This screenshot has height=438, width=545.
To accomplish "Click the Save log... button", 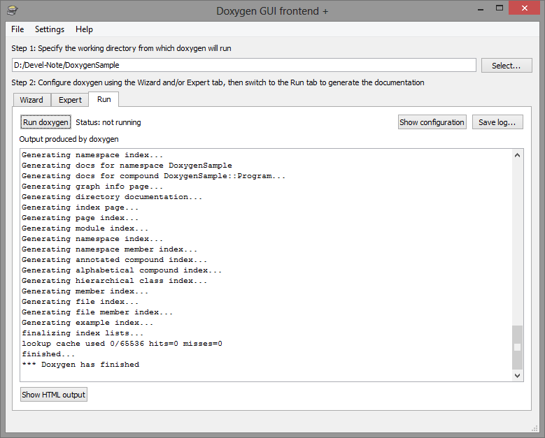I will pyautogui.click(x=497, y=122).
